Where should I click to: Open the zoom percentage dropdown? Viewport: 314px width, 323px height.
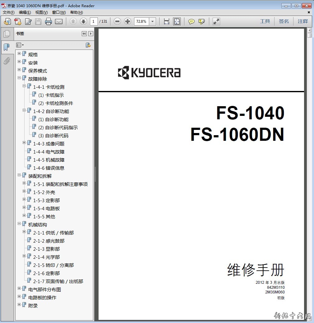[152, 21]
